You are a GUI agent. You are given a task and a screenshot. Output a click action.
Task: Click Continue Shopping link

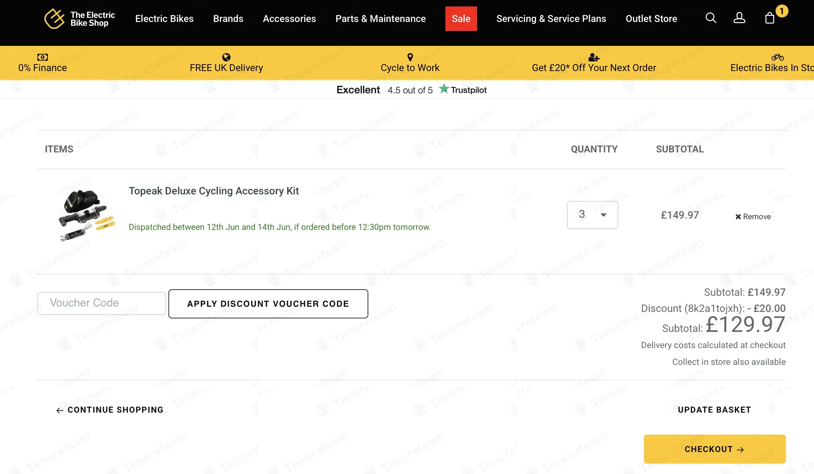[x=110, y=410]
